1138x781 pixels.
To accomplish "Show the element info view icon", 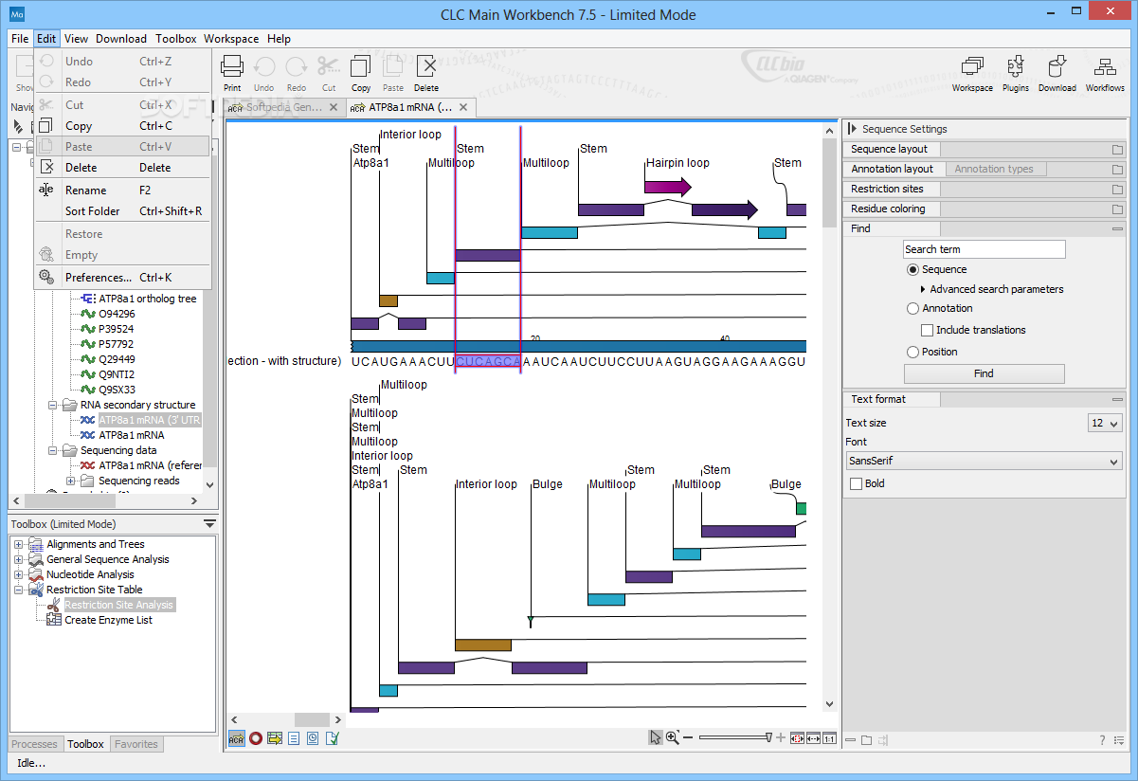I will point(333,738).
